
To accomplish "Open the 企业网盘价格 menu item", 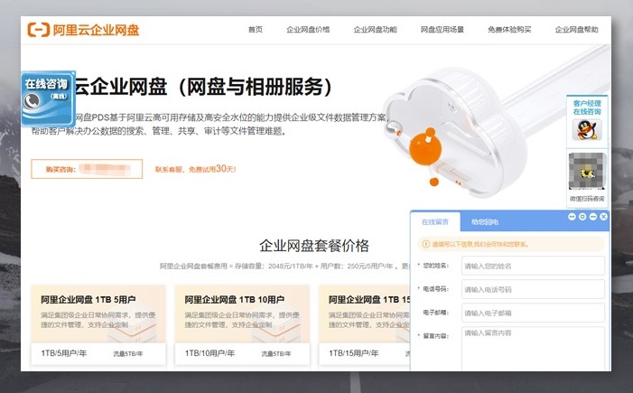I will click(308, 30).
